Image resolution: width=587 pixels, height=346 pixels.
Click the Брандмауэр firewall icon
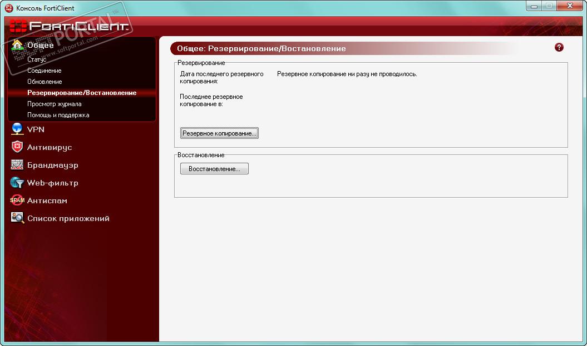[17, 165]
